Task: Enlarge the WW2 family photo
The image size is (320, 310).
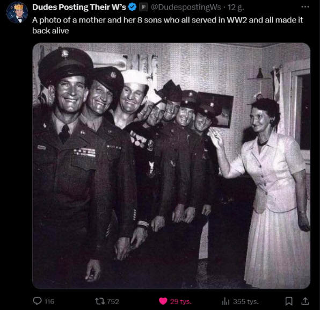Action: [x=171, y=166]
